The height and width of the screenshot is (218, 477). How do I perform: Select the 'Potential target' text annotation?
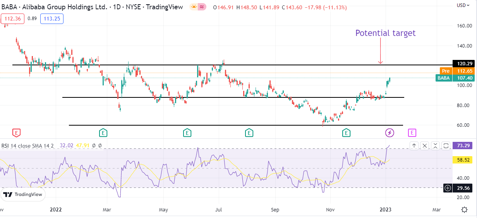click(385, 33)
